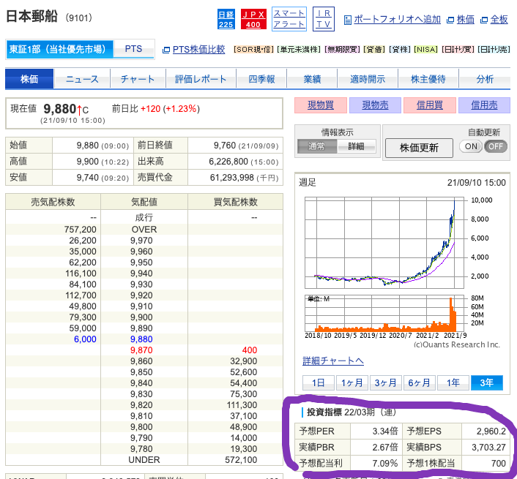This screenshot has height=479, width=517.
Task: Click the 売気配株数 column header
Action: 53,202
